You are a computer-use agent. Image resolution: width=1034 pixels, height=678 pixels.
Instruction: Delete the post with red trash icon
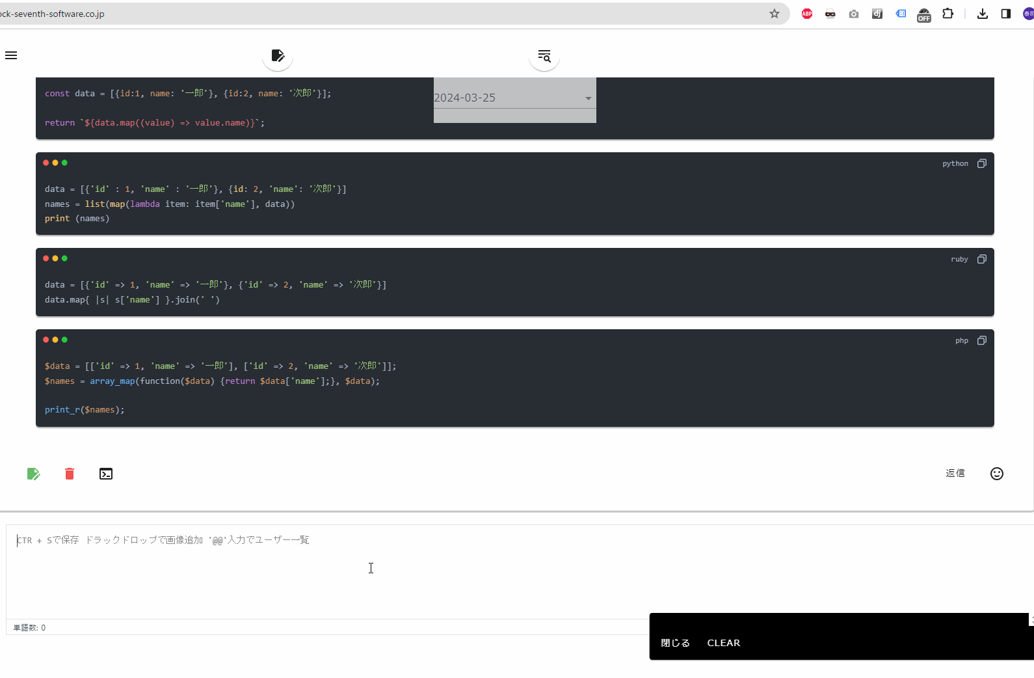[70, 474]
